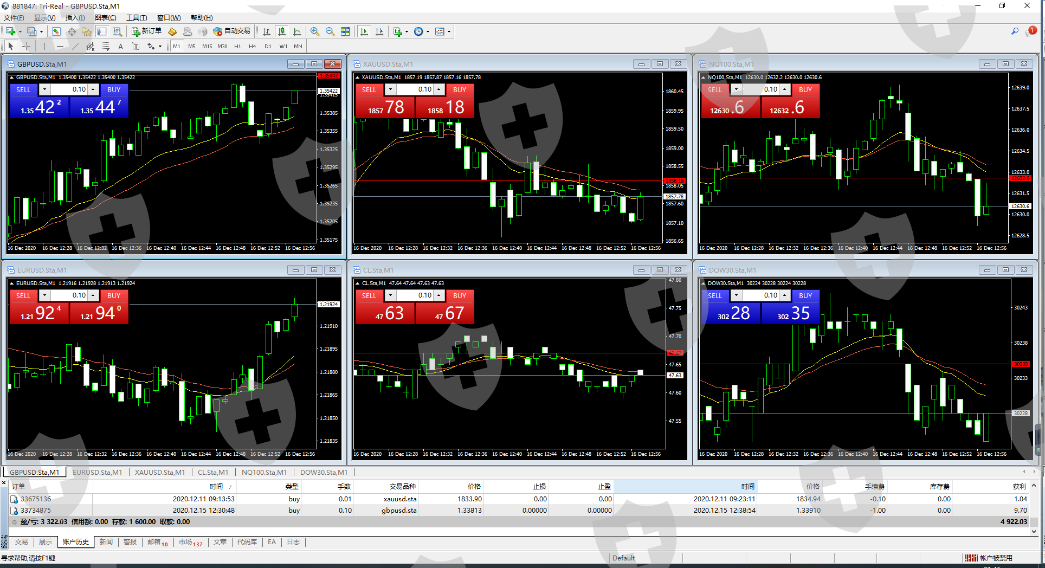Click BUY on the XAUUSD chart
This screenshot has height=568, width=1045.
pos(460,89)
